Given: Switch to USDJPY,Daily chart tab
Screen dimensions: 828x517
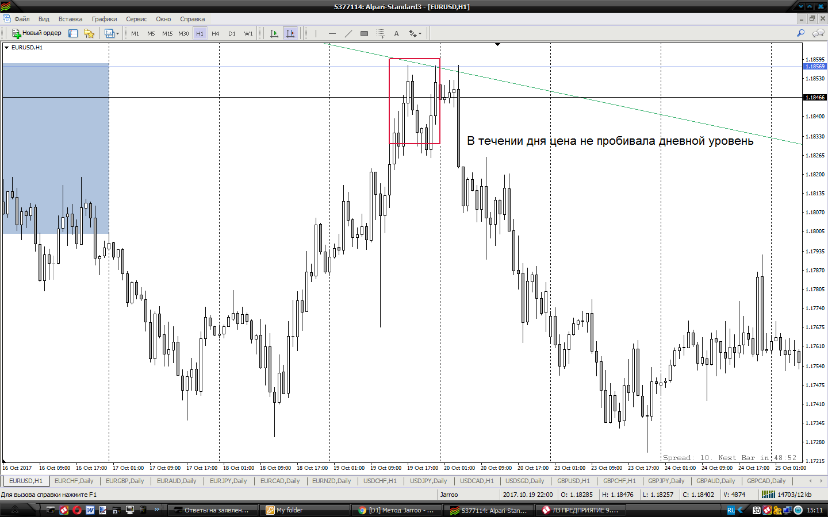Looking at the screenshot, I should (428, 481).
